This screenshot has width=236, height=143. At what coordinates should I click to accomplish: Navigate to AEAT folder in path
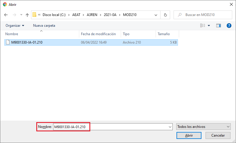pyautogui.click(x=76, y=15)
